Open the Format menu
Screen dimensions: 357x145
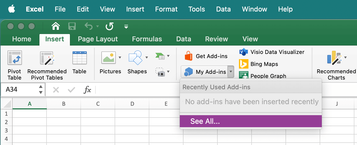166,9
